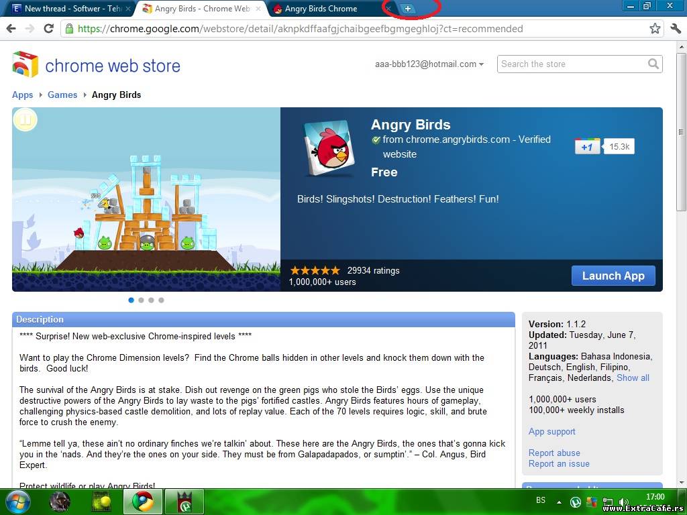Close the 'Angry Birds - Chrome Web' tab
Screen dimensions: 687x515
click(258, 8)
